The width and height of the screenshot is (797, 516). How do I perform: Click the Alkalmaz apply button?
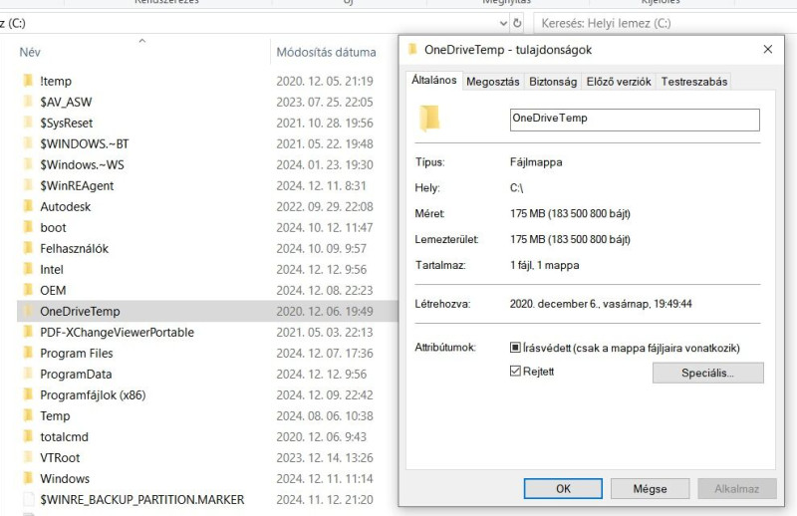coord(737,488)
